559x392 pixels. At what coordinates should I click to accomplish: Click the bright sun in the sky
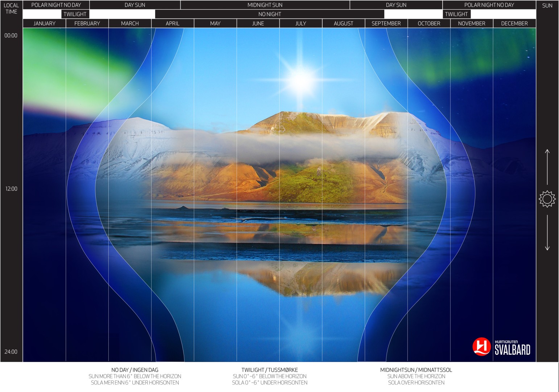click(x=300, y=80)
